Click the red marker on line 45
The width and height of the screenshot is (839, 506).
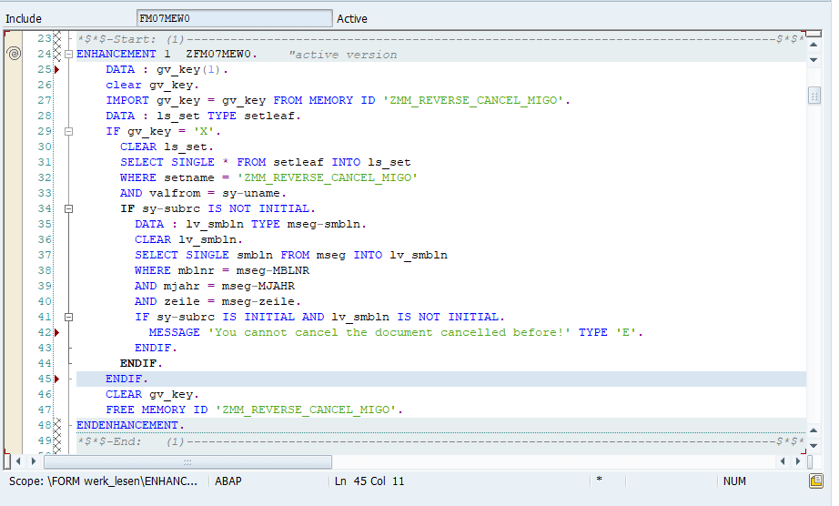(56, 379)
